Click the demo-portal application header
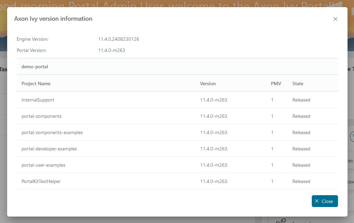 (x=177, y=67)
